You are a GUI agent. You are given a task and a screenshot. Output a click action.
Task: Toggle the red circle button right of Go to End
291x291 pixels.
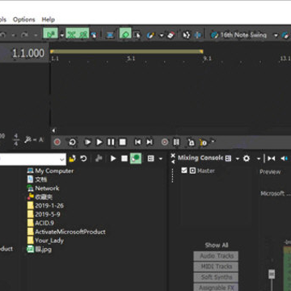(x=165, y=142)
